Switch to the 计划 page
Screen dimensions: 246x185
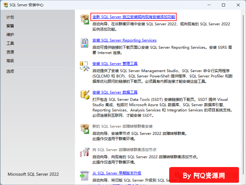tap(10, 17)
